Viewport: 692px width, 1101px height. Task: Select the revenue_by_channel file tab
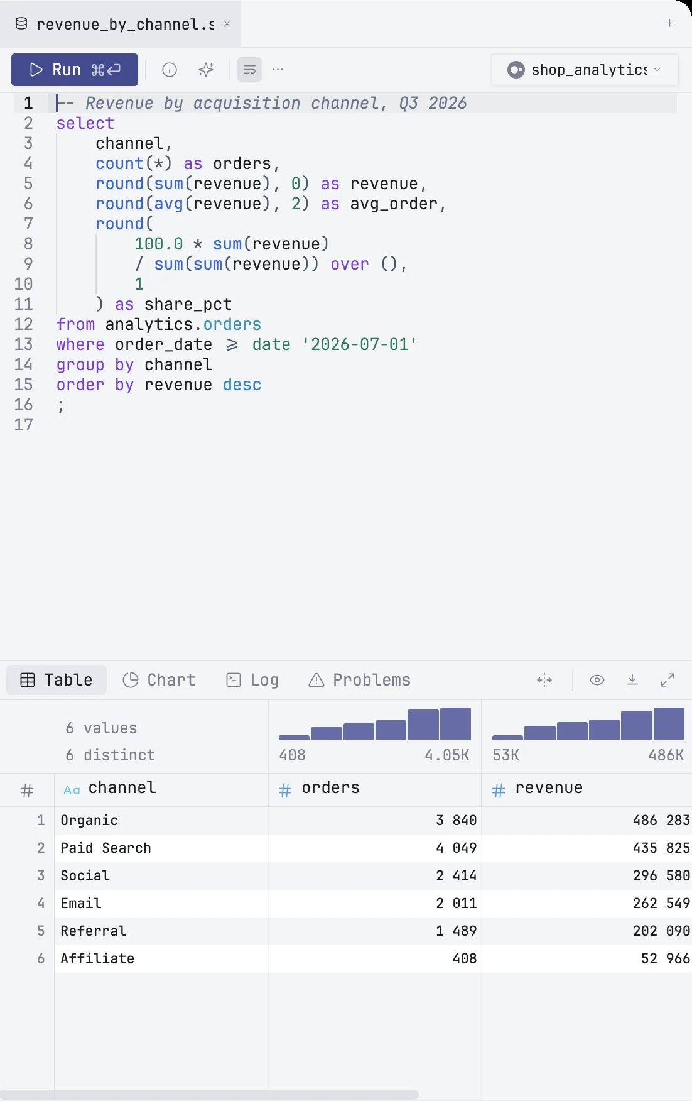[x=121, y=24]
